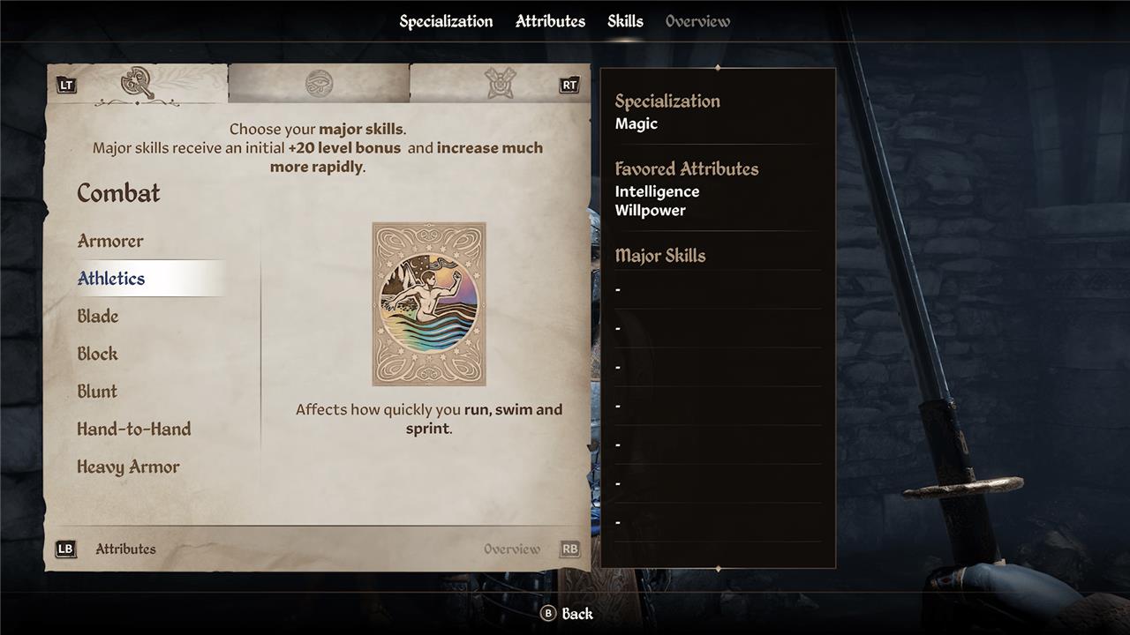Image resolution: width=1130 pixels, height=635 pixels.
Task: Click the Athletics skill card illustration
Action: pos(429,304)
